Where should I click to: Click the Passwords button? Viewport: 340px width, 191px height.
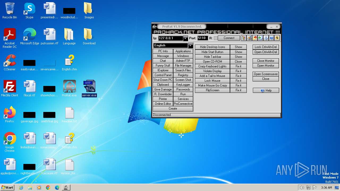(183, 89)
